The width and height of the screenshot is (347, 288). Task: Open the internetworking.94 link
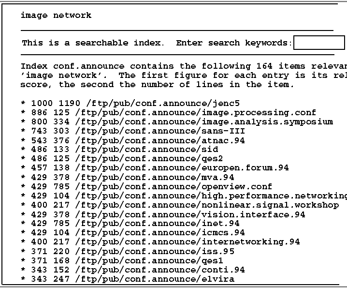188,242
